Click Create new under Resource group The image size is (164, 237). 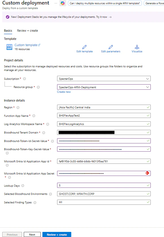(64, 92)
